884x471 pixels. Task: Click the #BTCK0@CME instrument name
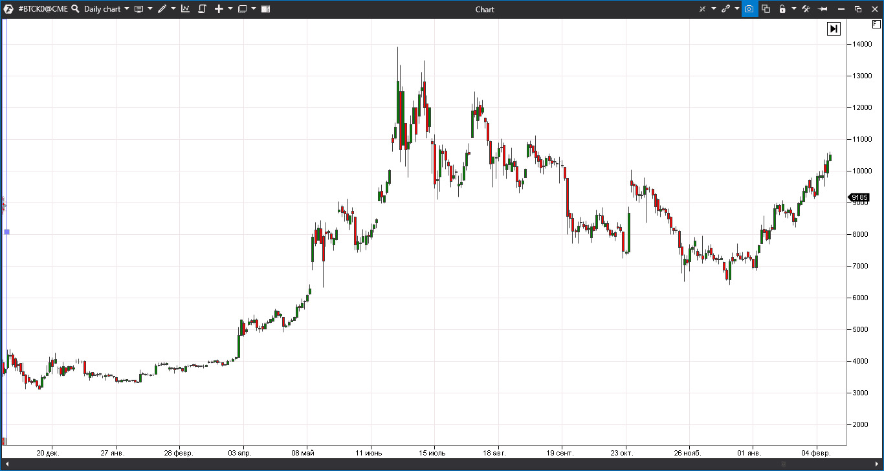43,9
